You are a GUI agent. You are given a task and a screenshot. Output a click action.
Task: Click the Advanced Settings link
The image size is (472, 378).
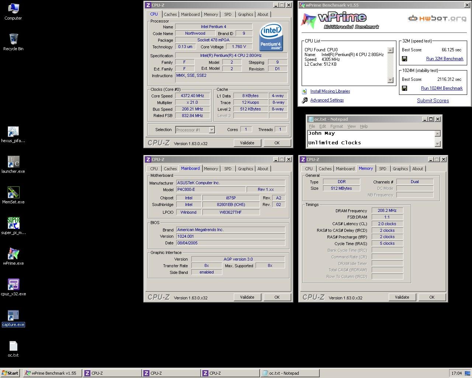327,100
